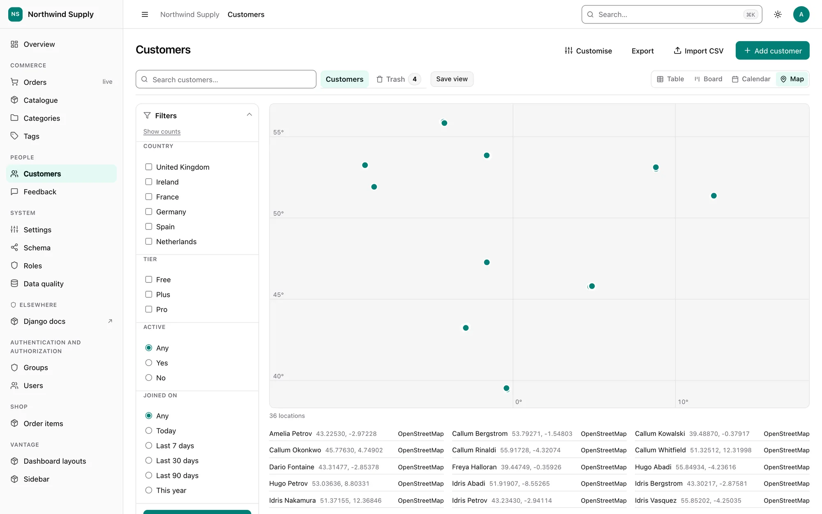Open Orders in the sidebar
The width and height of the screenshot is (822, 514).
coord(62,82)
